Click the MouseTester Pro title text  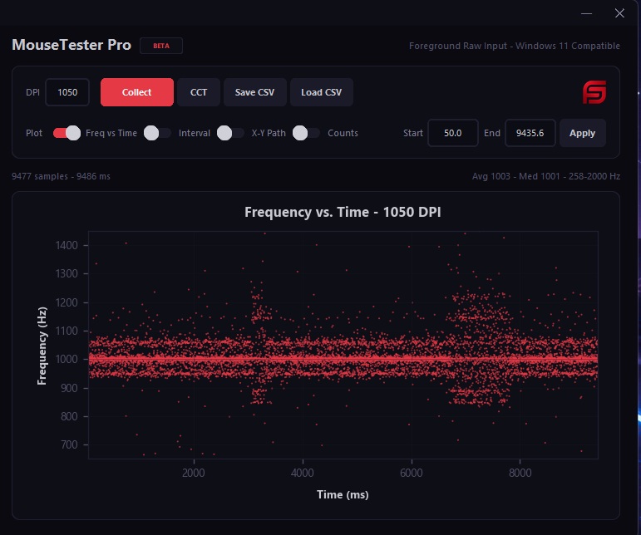[x=71, y=45]
